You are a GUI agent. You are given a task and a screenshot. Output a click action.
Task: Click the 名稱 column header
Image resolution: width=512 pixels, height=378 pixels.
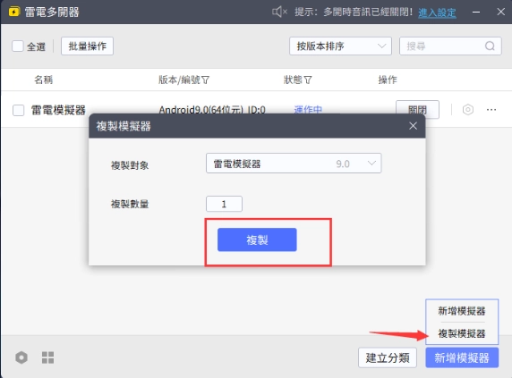[44, 80]
